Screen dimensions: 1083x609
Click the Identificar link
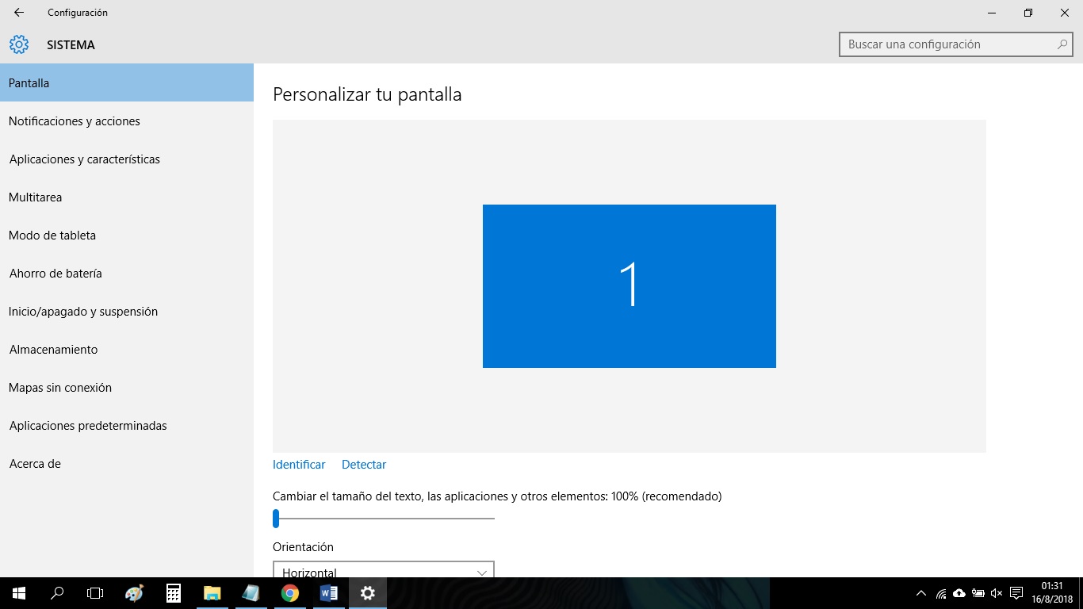click(x=299, y=465)
